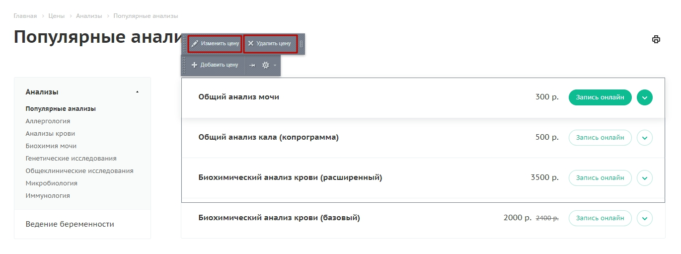This screenshot has height=254, width=681.
Task: Open the dropdown arrow beside the gear icon
Action: (275, 66)
